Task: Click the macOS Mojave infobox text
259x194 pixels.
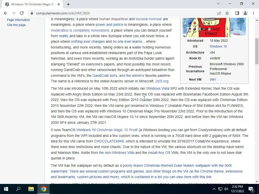Action: click(x=220, y=74)
